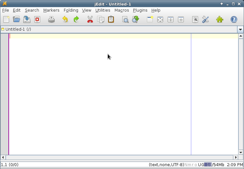
Task: Unsplit the current text area icon
Action: (x=160, y=20)
